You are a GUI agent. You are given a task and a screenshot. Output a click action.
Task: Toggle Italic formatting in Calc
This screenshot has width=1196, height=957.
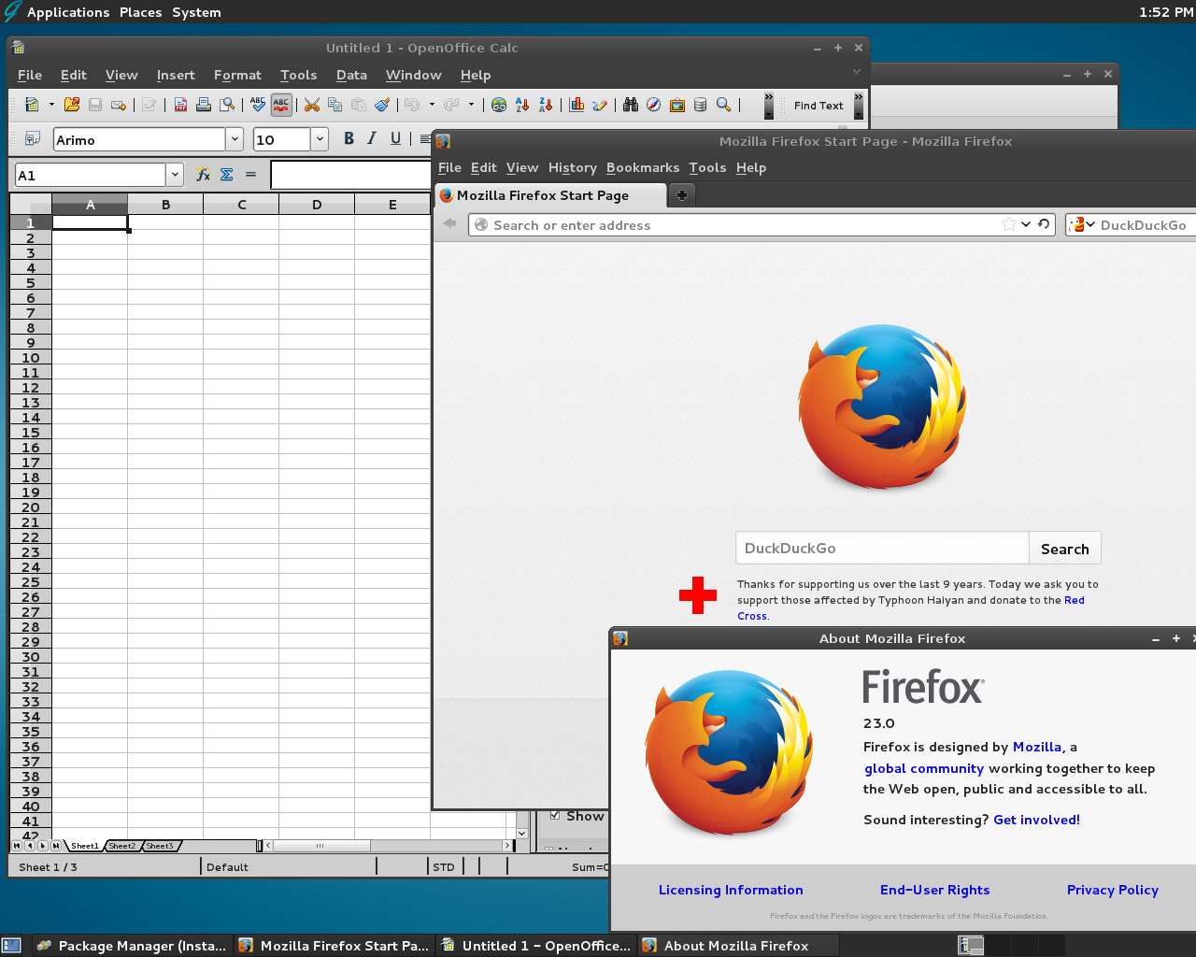pos(372,138)
